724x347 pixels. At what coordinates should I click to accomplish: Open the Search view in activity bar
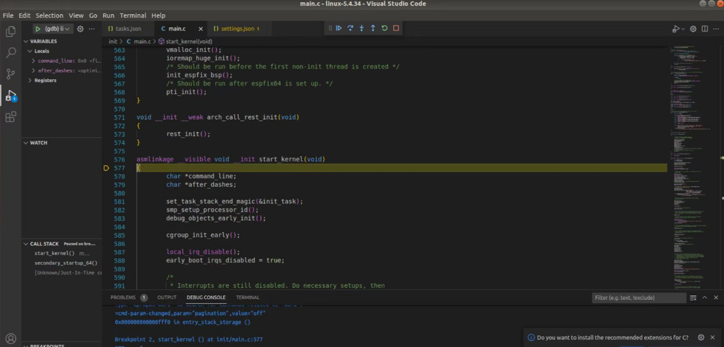pyautogui.click(x=11, y=53)
